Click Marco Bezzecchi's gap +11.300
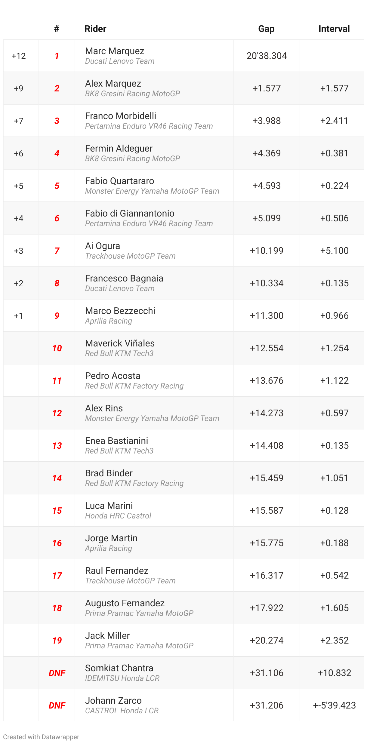Screen dimensions: 367x744 267,315
